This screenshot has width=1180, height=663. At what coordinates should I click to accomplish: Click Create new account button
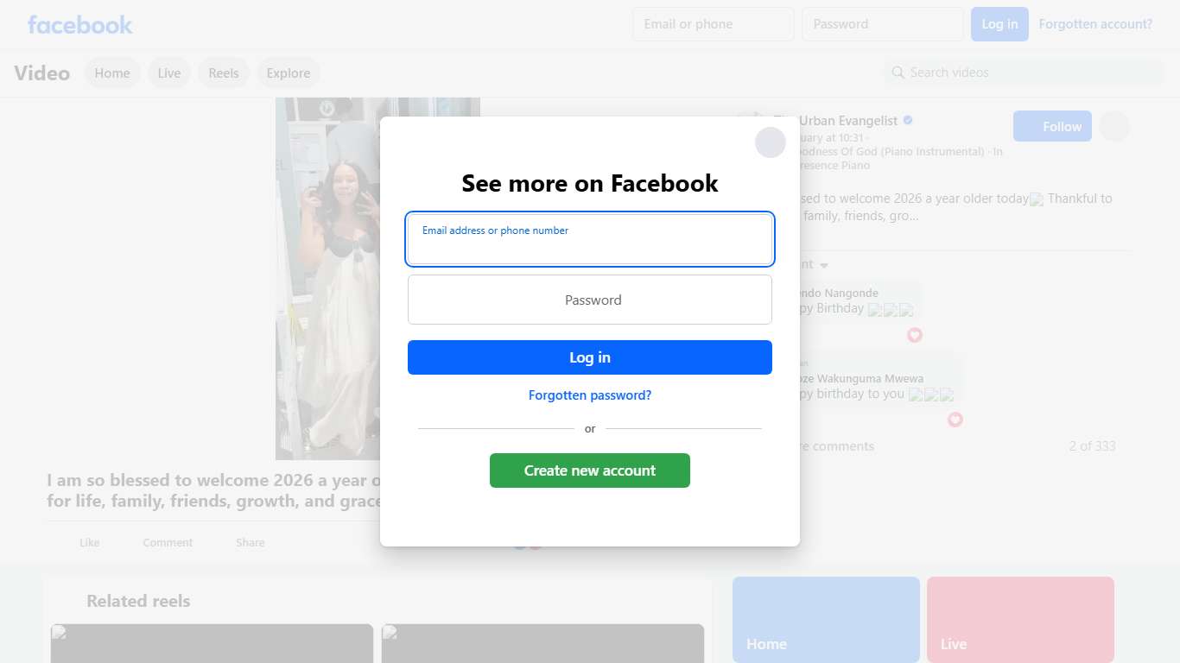[x=590, y=470]
